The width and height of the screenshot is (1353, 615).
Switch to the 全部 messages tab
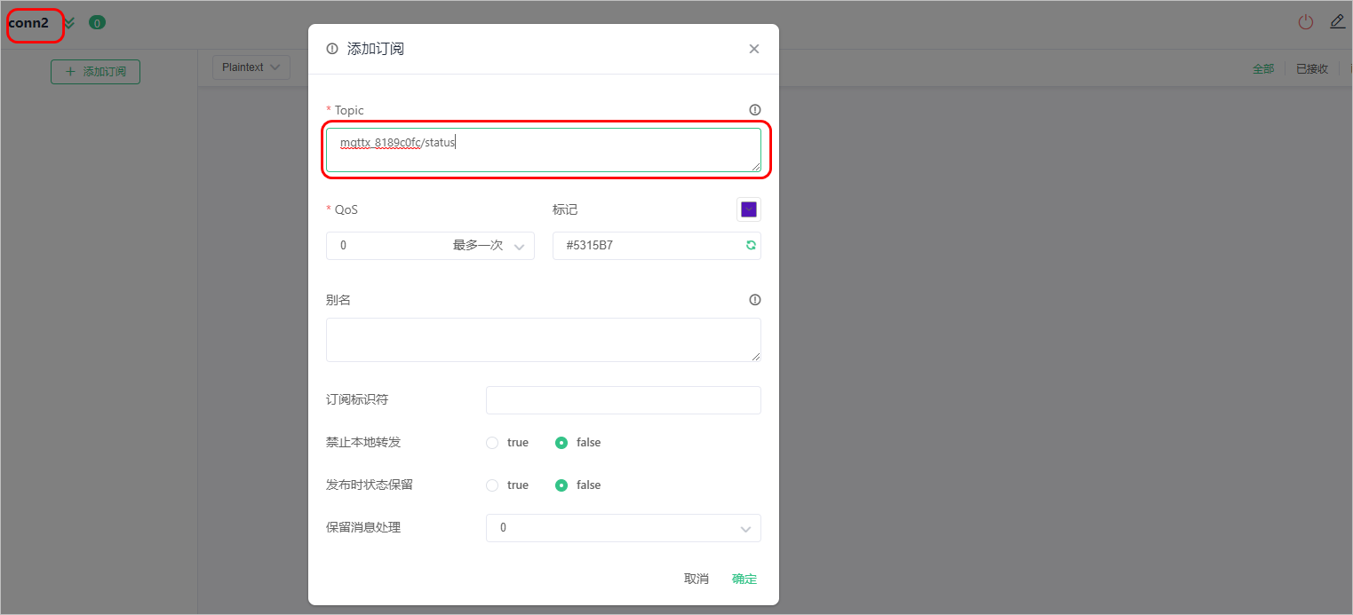click(1263, 68)
